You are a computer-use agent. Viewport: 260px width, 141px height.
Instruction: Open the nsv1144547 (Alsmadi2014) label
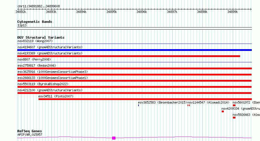coord(208,102)
